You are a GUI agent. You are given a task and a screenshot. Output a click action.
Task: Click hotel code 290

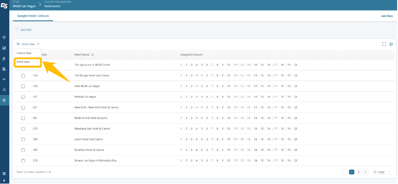[35, 86]
